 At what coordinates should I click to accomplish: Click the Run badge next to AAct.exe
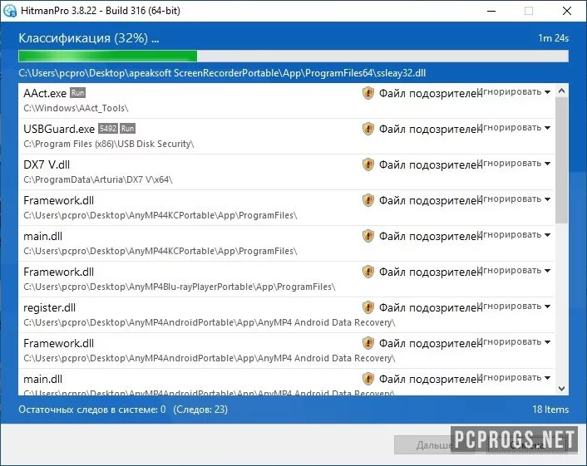77,93
